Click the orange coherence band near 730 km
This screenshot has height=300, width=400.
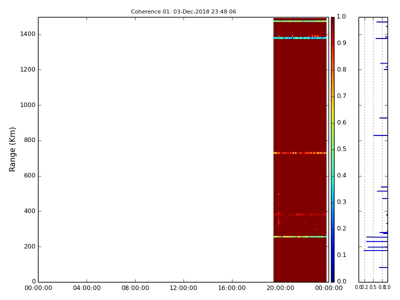pyautogui.click(x=300, y=153)
